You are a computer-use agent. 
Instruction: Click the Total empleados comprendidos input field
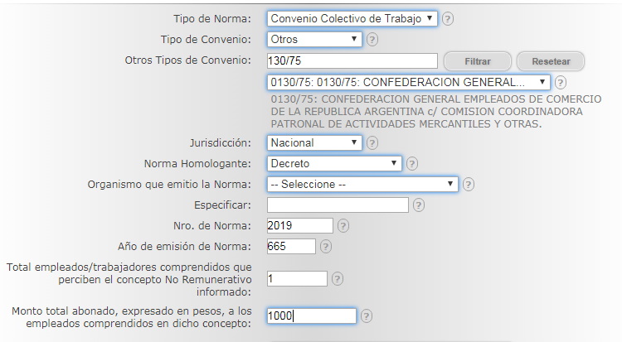pos(297,279)
